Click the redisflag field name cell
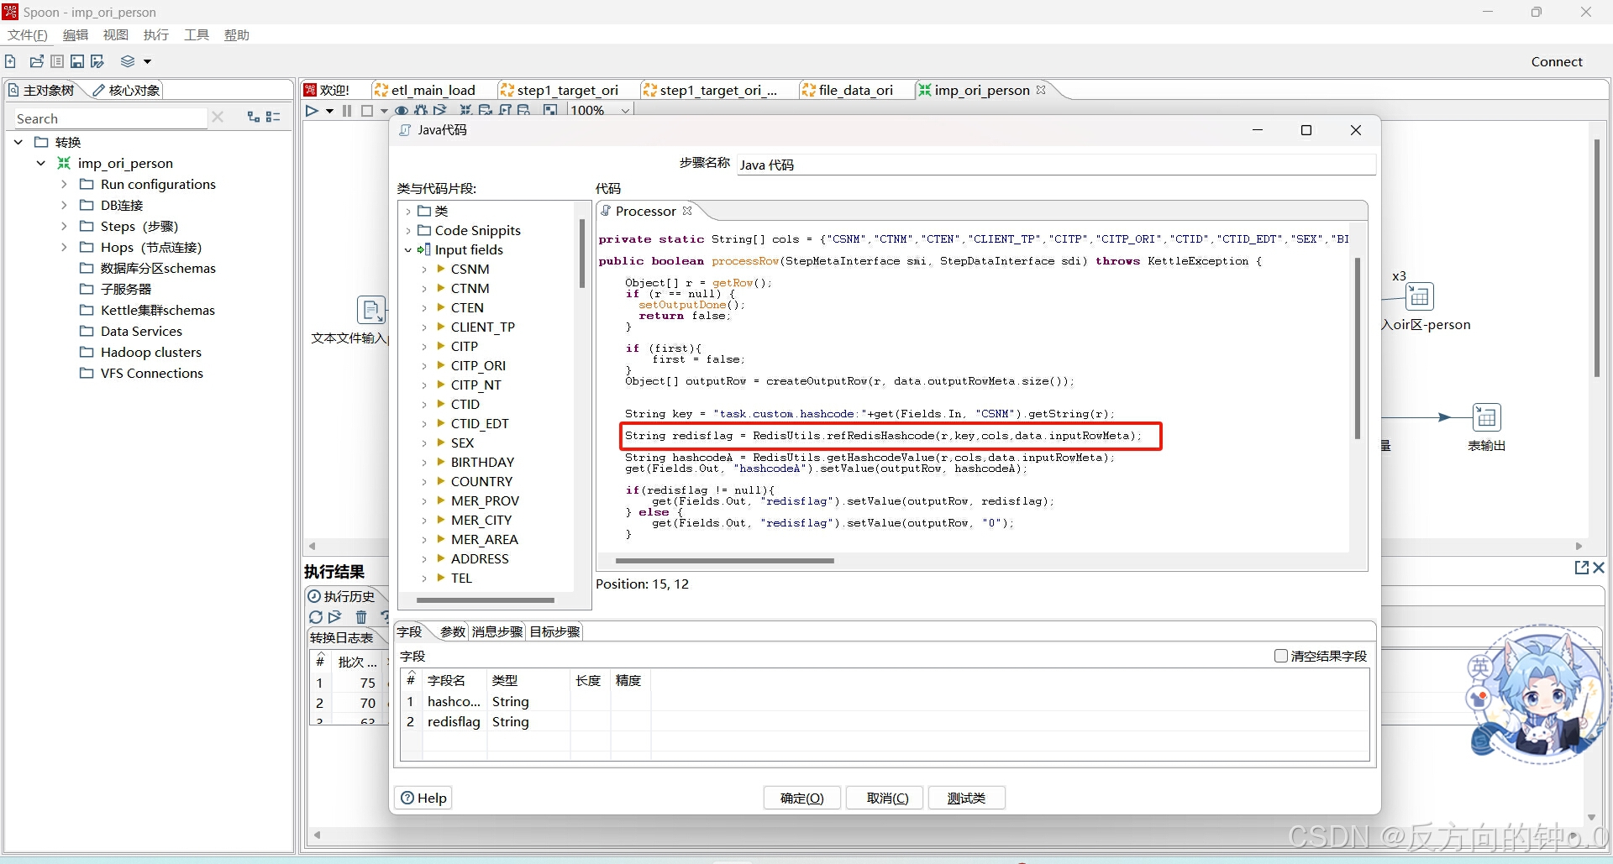This screenshot has height=864, width=1613. 454,721
